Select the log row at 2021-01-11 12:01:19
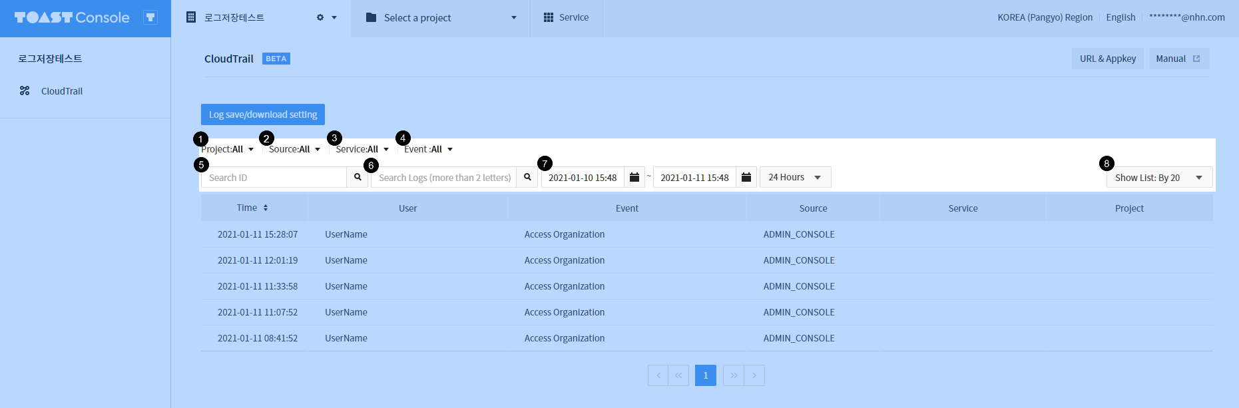This screenshot has width=1239, height=408. pyautogui.click(x=707, y=260)
